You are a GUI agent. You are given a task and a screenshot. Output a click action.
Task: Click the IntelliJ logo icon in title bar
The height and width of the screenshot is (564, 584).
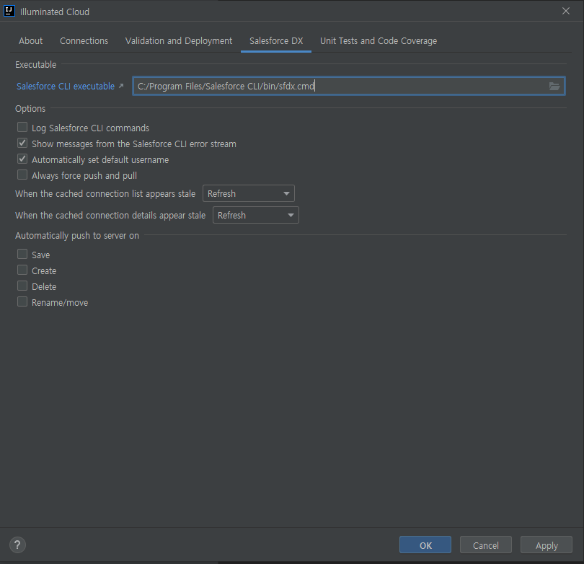[x=9, y=11]
